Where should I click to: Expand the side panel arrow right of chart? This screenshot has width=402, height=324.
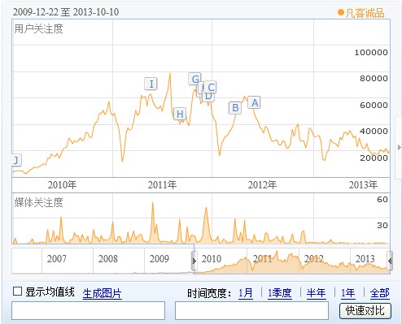pyautogui.click(x=399, y=148)
